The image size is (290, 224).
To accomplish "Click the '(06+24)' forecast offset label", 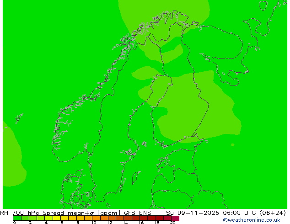I will [x=273, y=213].
